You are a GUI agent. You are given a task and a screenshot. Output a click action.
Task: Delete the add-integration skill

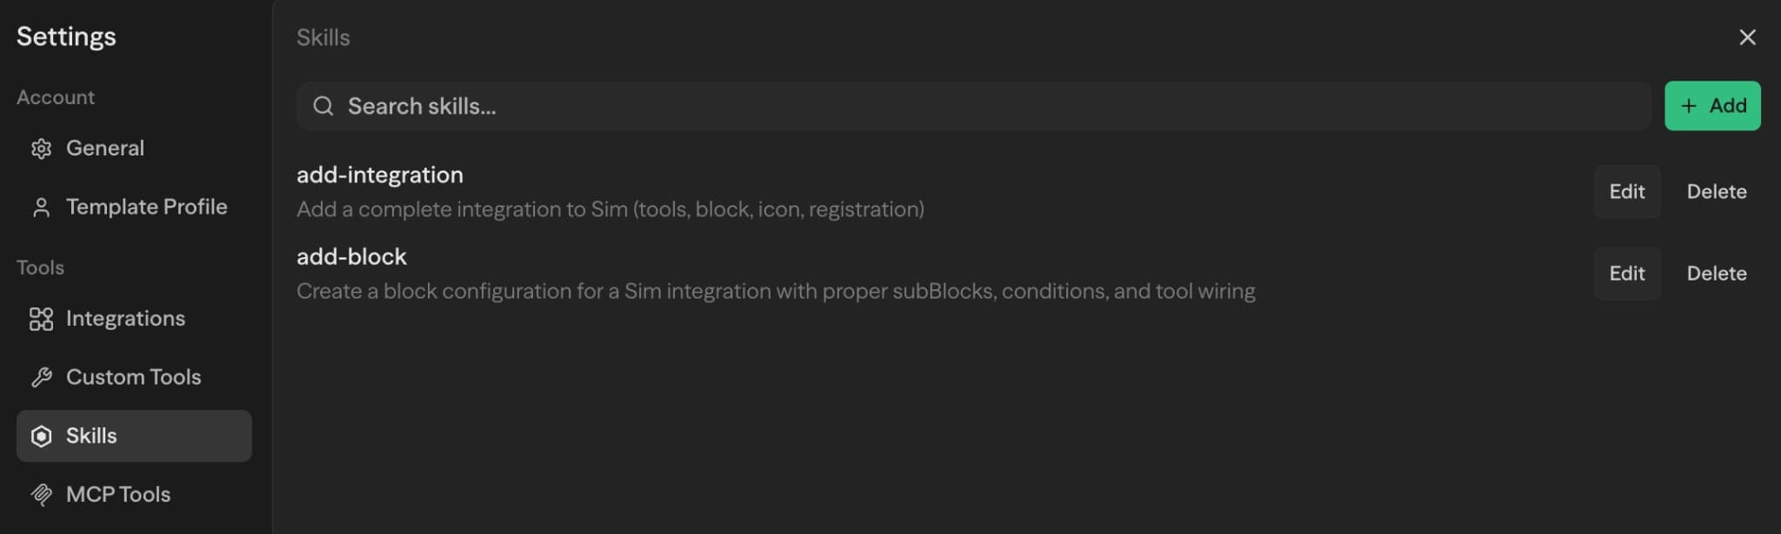pos(1716,192)
